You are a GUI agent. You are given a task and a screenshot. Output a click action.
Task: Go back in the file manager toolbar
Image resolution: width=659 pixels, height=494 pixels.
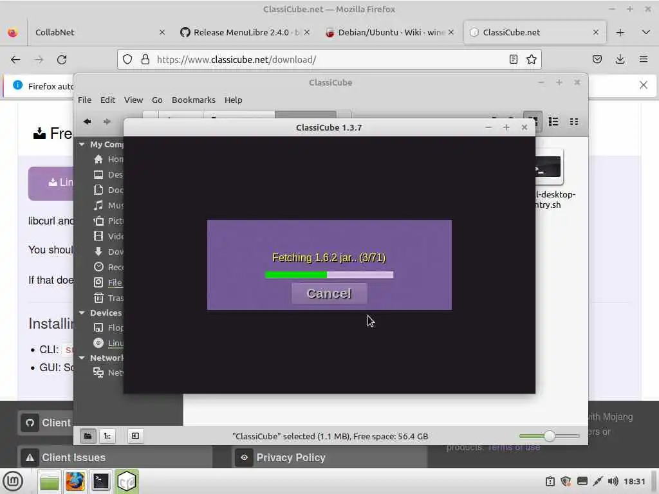tap(87, 122)
